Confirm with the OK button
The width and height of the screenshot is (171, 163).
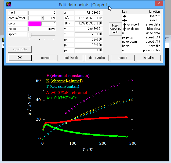coord(20,58)
